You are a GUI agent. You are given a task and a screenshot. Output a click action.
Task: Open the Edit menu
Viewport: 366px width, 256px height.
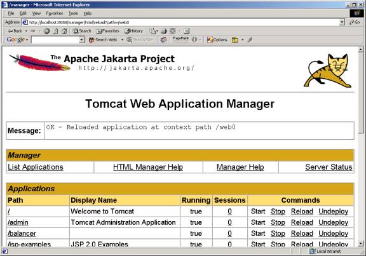23,13
